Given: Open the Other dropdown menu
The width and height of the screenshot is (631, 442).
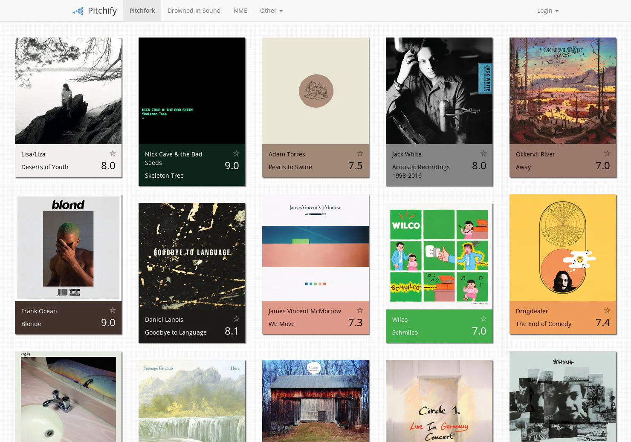Looking at the screenshot, I should [x=271, y=11].
